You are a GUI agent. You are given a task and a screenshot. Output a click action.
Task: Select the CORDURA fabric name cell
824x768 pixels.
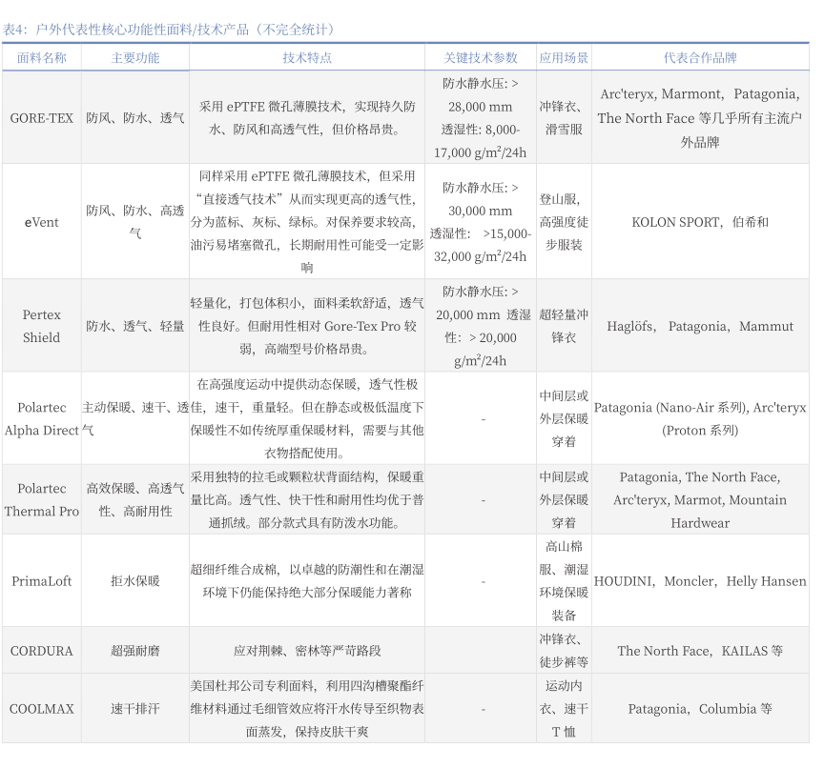(x=42, y=651)
